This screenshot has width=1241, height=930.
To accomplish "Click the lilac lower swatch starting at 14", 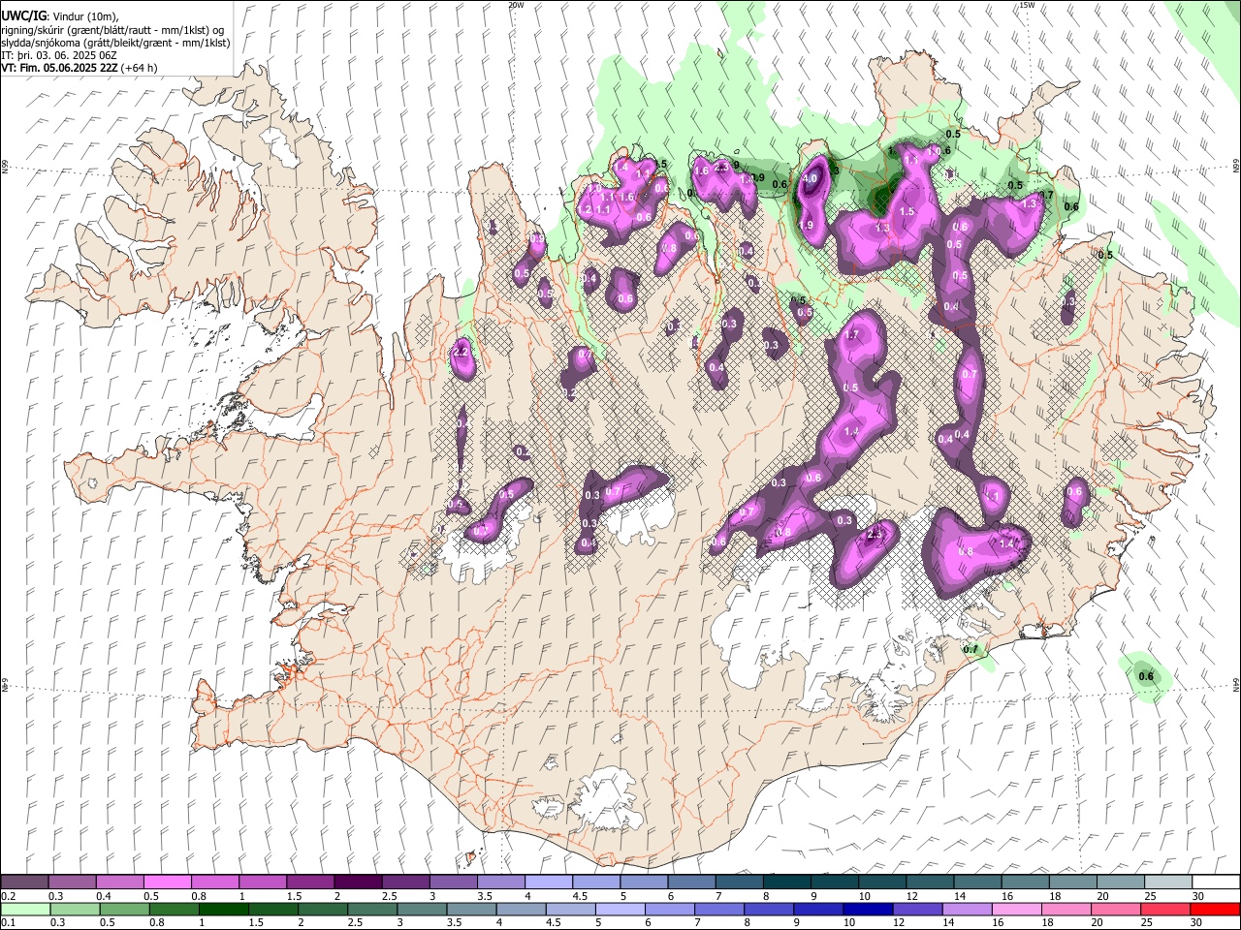I will 966,909.
